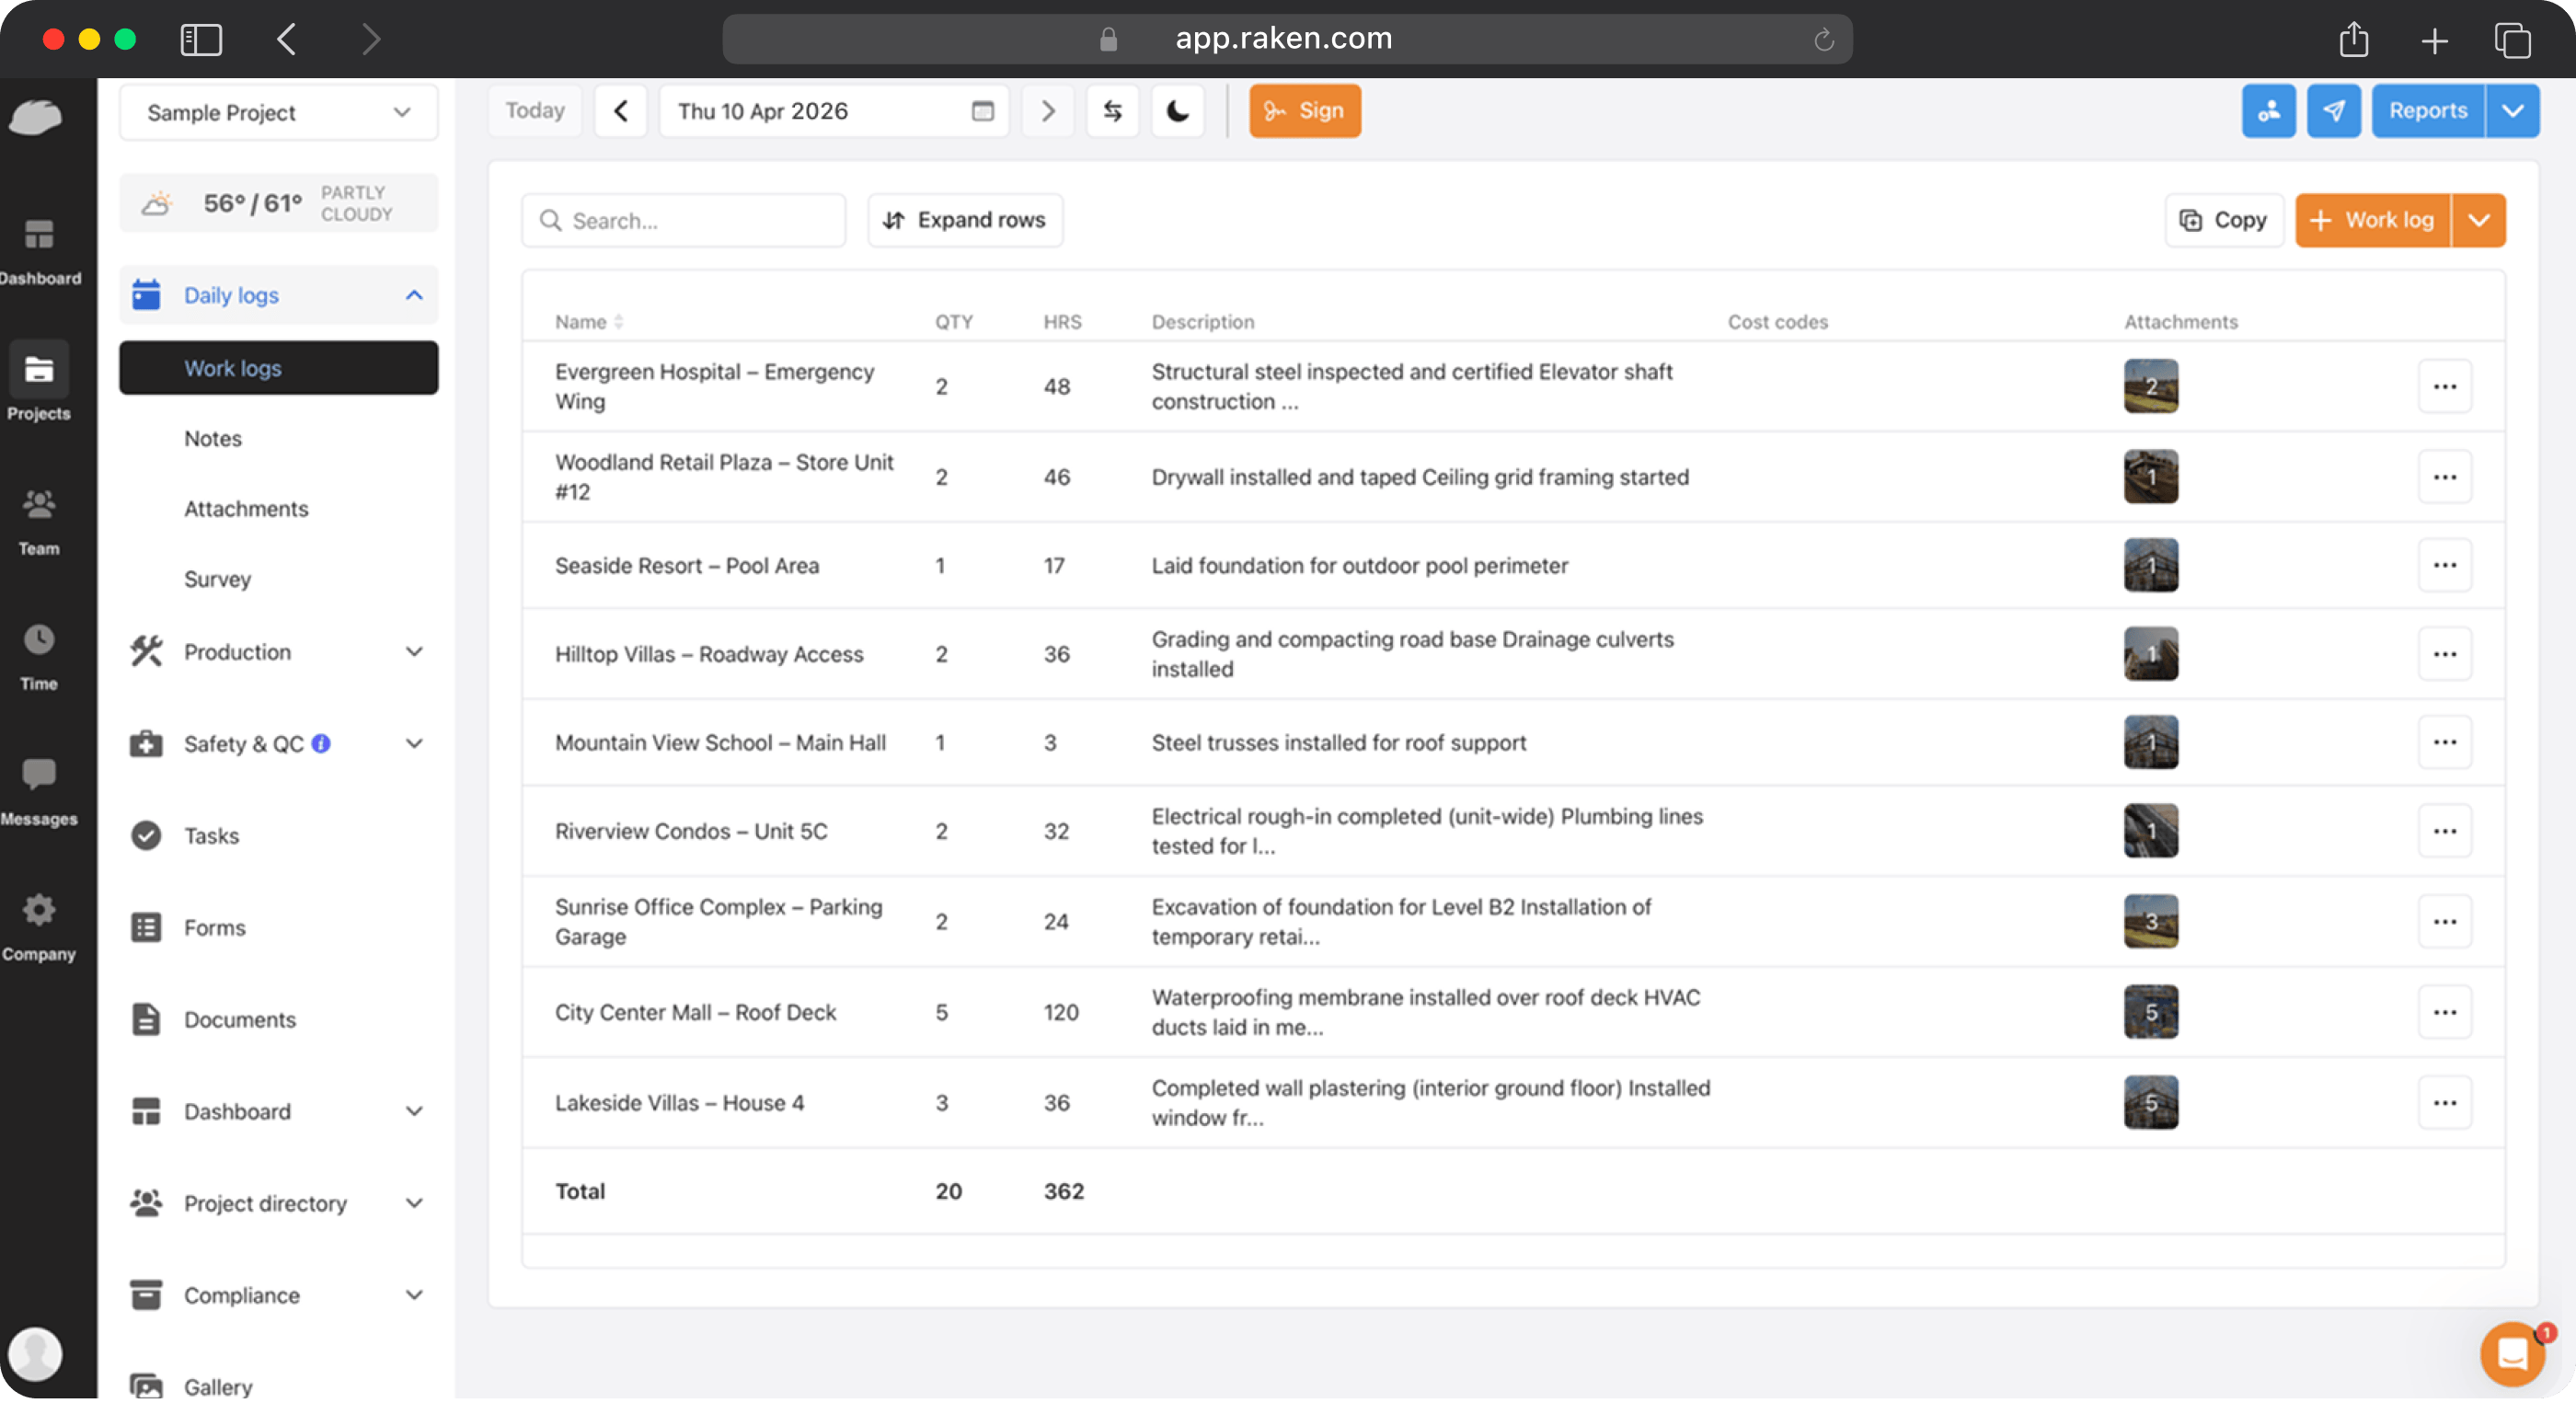
Task: Open Messages in the left rail
Action: (39, 791)
